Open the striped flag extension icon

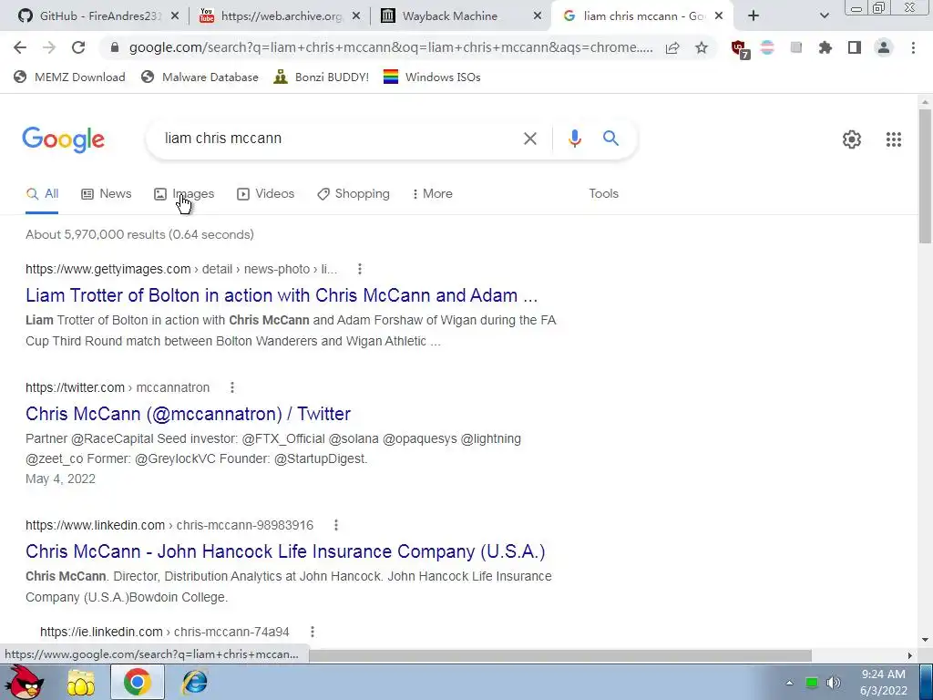[x=767, y=47]
